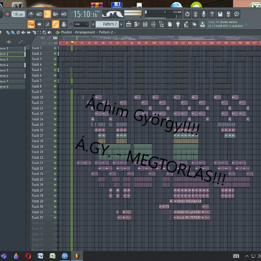Open the render/export audio icon

(x=228, y=14)
